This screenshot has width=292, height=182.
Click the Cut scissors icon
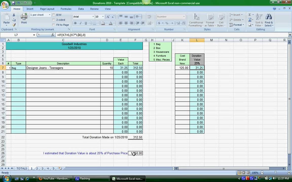tap(14, 15)
